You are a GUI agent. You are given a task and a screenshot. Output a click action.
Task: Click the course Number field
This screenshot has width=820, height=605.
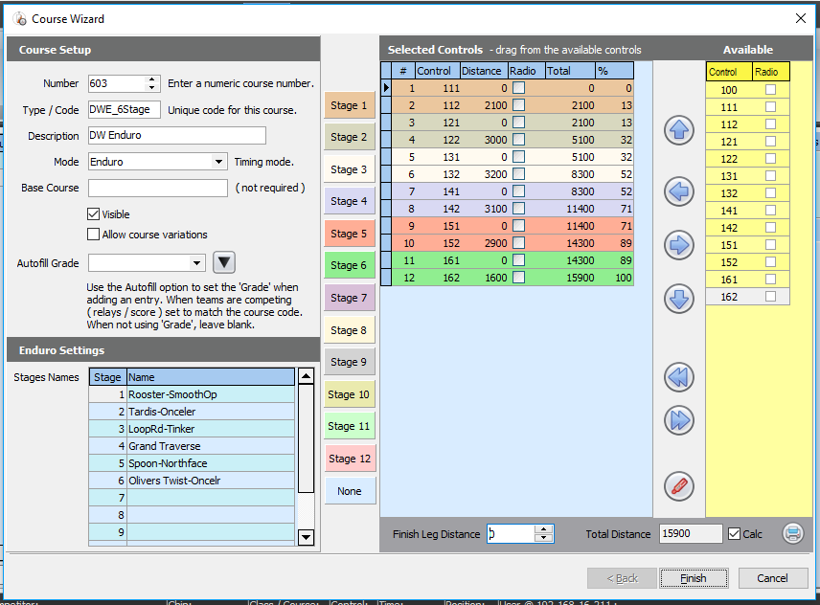(117, 83)
